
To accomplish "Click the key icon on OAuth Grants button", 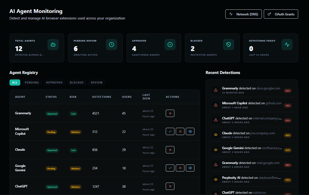I will pos(269,14).
